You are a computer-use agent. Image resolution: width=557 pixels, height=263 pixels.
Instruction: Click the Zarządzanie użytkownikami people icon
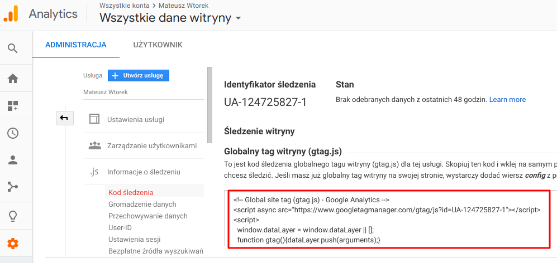click(x=95, y=145)
